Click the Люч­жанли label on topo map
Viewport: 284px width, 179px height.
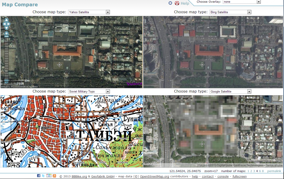click(108, 155)
